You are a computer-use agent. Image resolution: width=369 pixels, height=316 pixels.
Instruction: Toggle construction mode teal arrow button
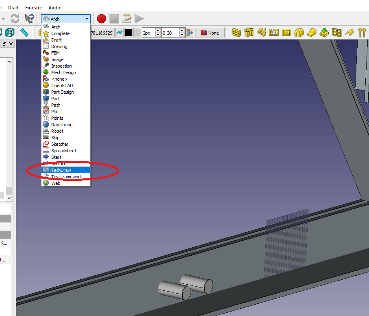tap(119, 33)
